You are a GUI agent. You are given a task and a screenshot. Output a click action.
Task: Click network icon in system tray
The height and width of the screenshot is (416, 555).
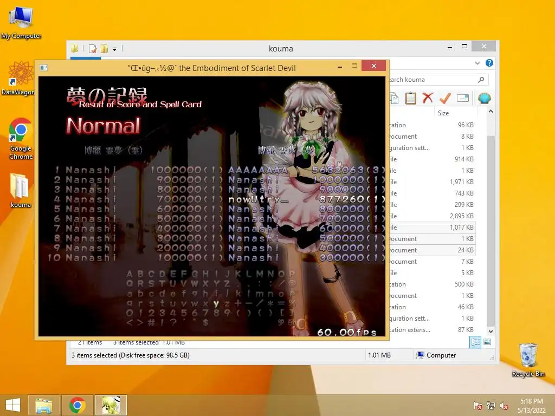(x=491, y=405)
